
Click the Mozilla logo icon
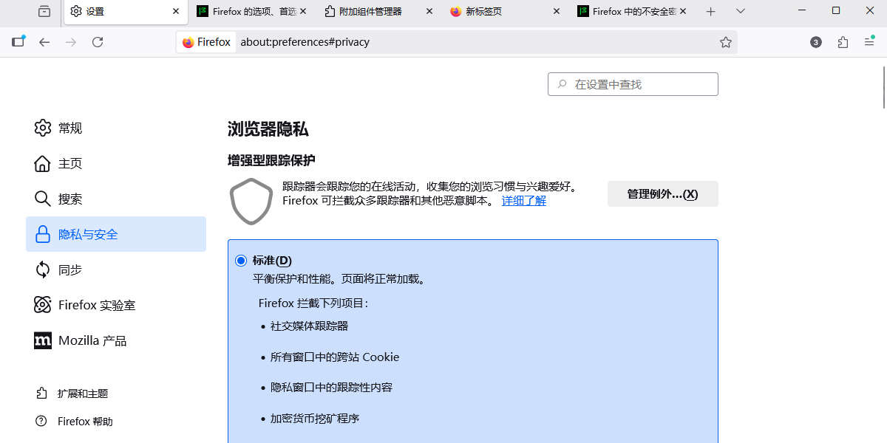(x=43, y=340)
